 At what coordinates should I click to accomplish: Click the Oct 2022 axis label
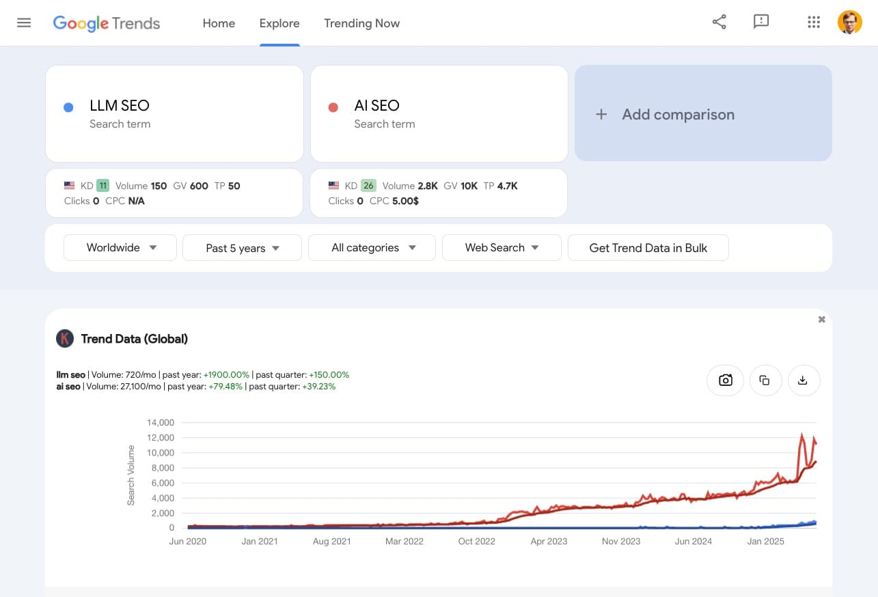pos(476,541)
